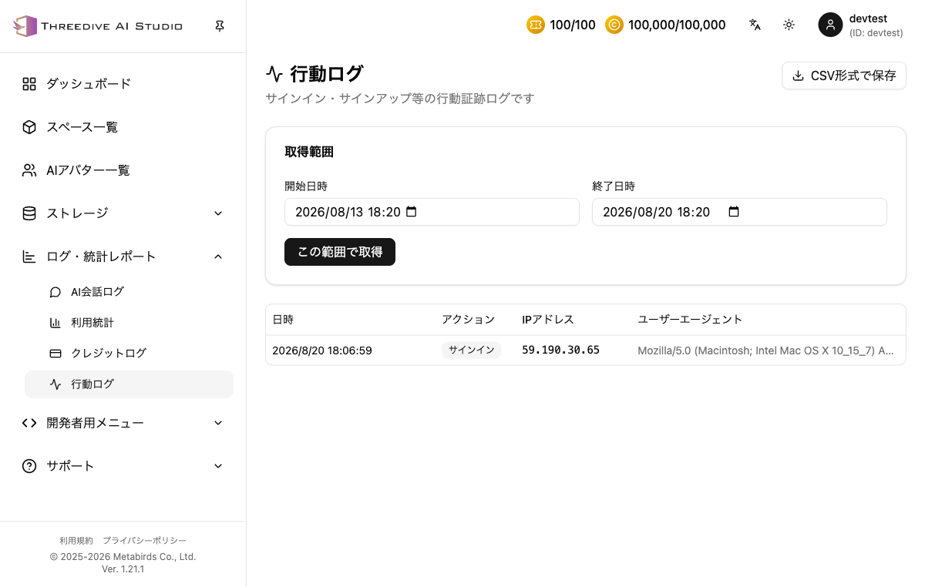Open the プライバシーポリシー link
Image resolution: width=925 pixels, height=587 pixels.
144,541
